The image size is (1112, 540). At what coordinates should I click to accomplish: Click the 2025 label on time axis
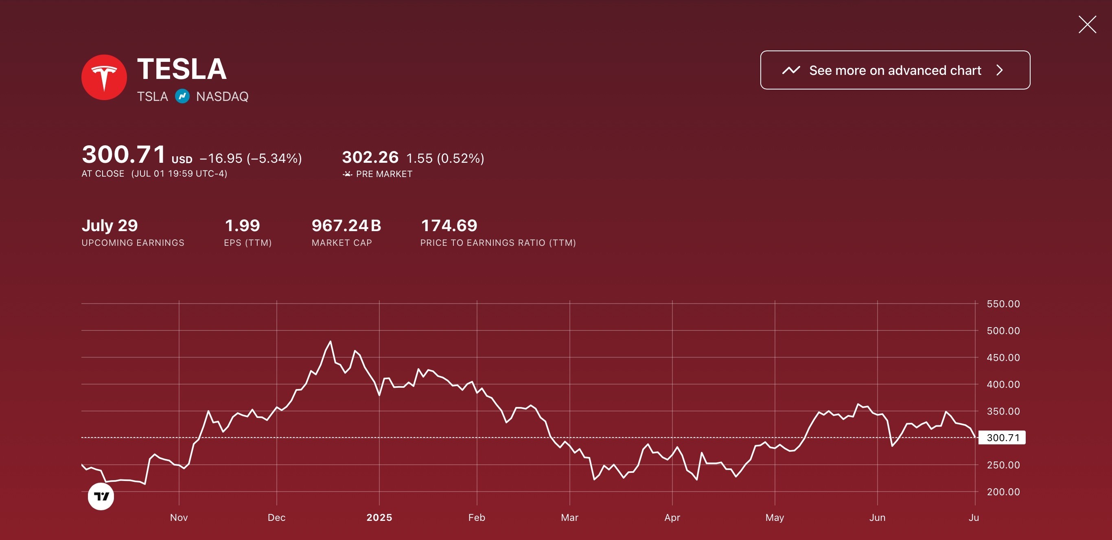click(379, 518)
